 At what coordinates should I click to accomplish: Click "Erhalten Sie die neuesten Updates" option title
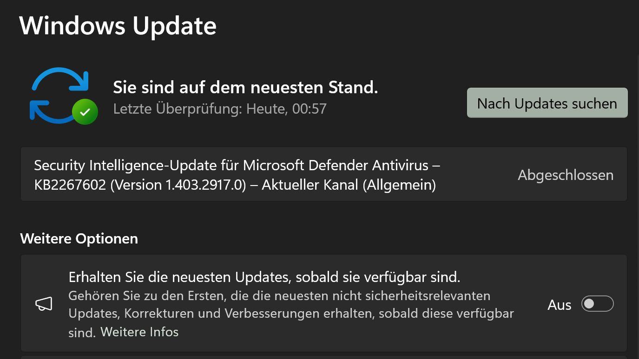264,277
